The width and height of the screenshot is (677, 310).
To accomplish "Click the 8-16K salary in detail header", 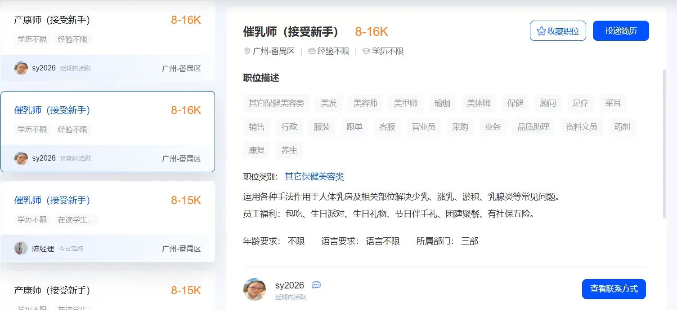I will 372,31.
